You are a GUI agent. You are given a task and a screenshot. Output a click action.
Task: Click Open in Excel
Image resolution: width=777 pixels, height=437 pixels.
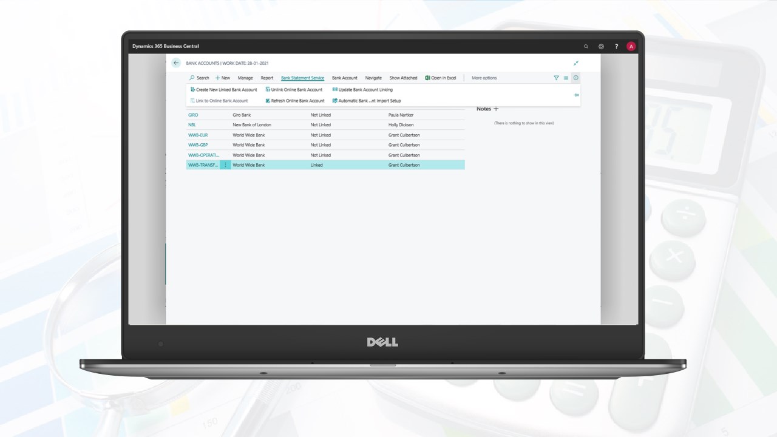pyautogui.click(x=441, y=78)
